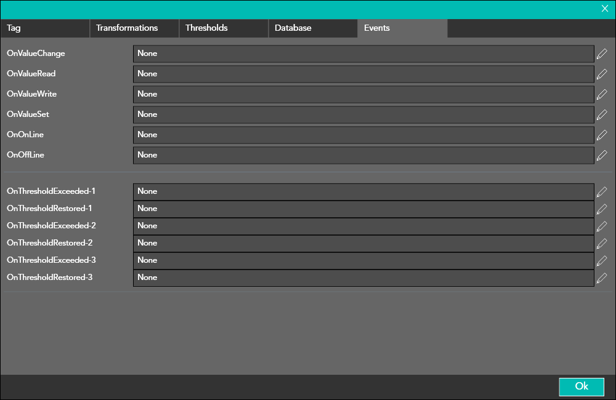Viewport: 616px width, 400px height.
Task: Edit the OnOnLine event using pencil icon
Action: [602, 135]
